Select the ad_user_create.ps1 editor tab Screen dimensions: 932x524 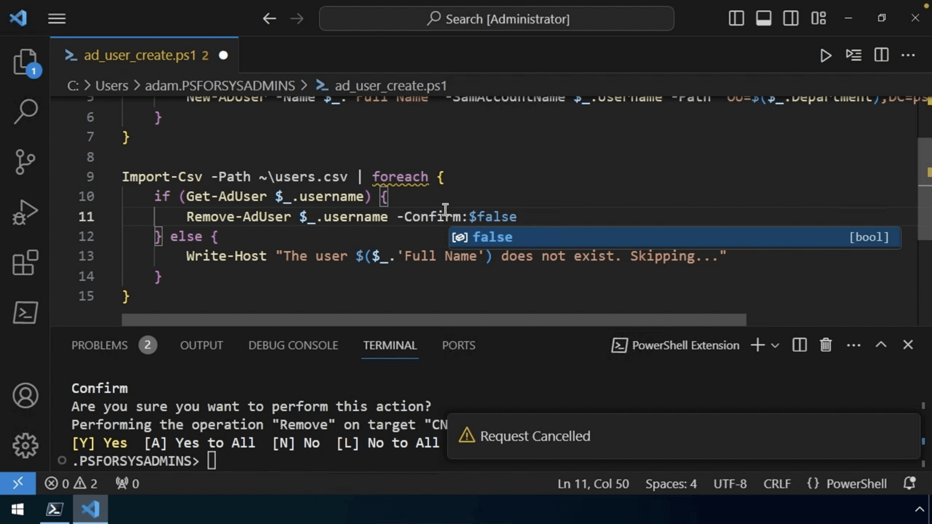pyautogui.click(x=145, y=55)
